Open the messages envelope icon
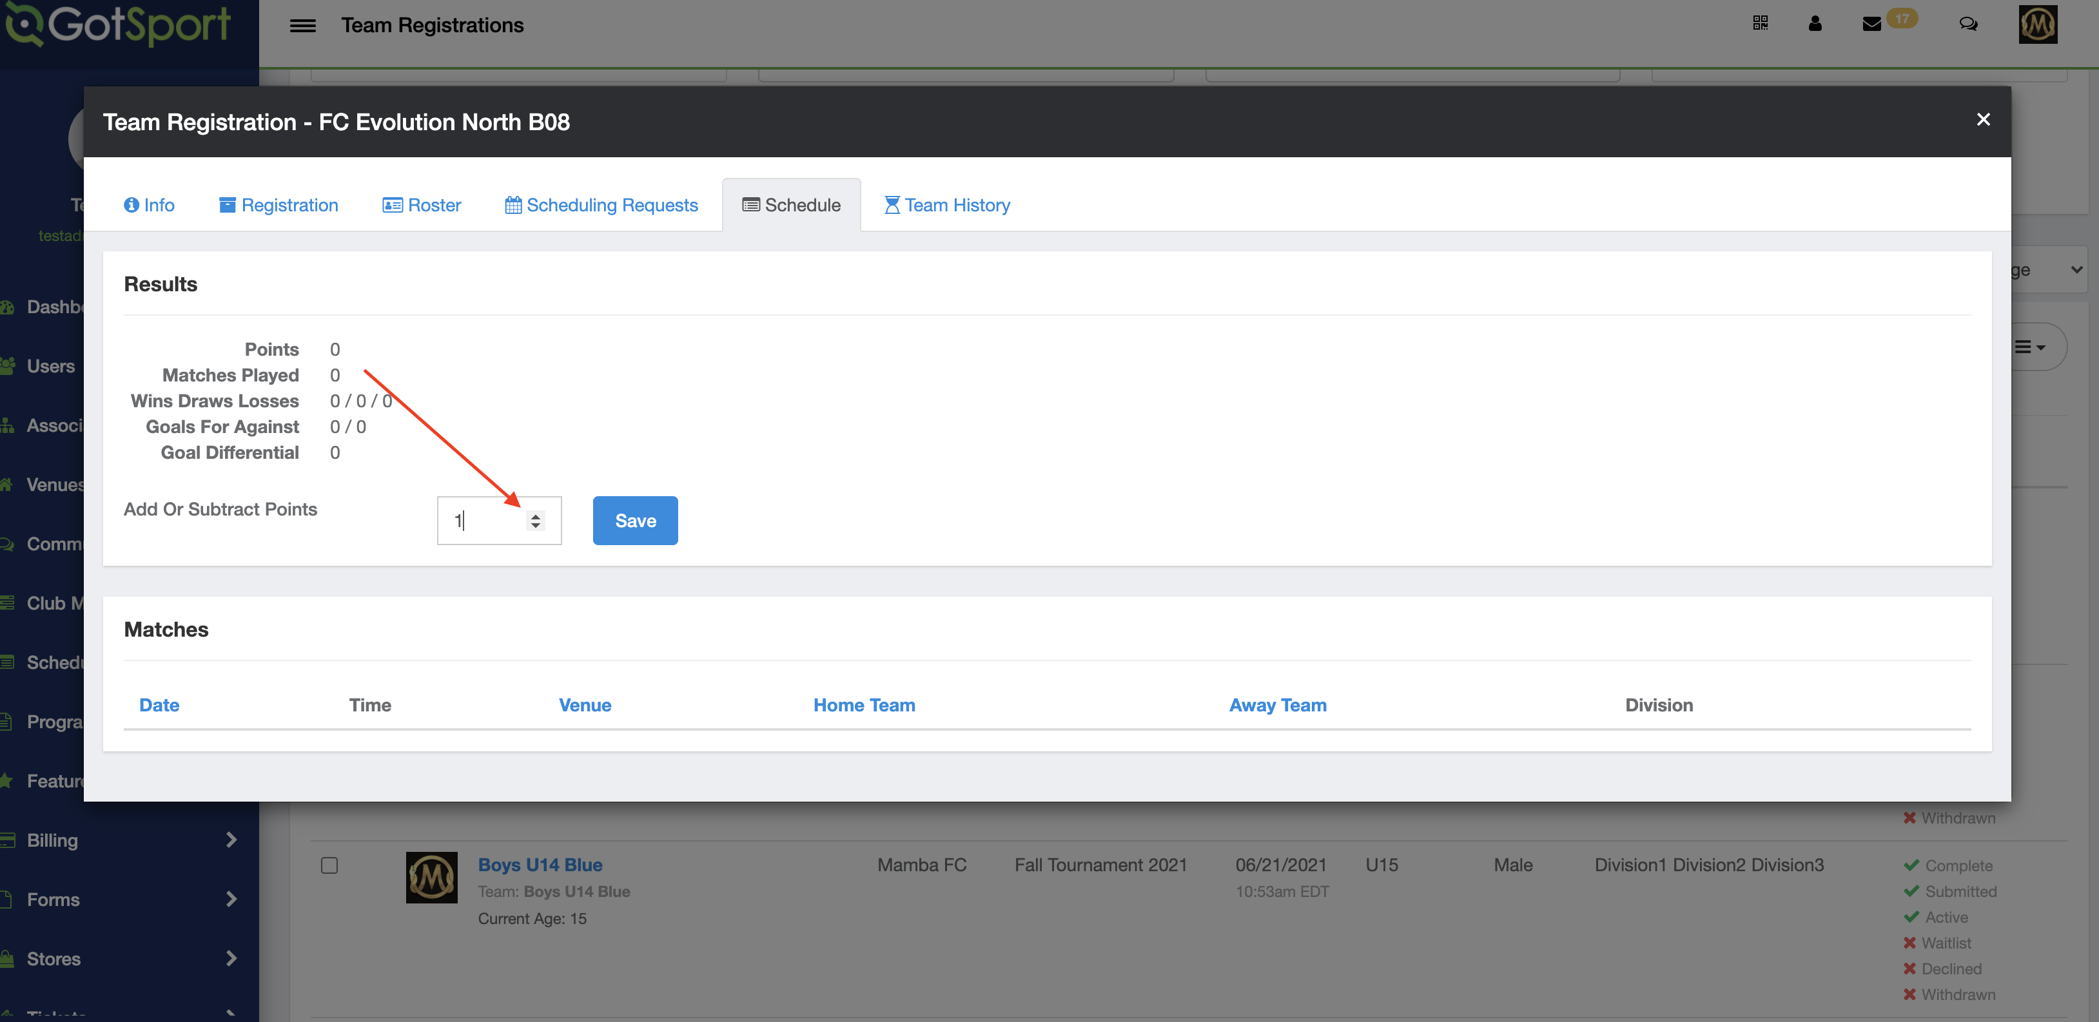The height and width of the screenshot is (1022, 2099). coord(1871,24)
